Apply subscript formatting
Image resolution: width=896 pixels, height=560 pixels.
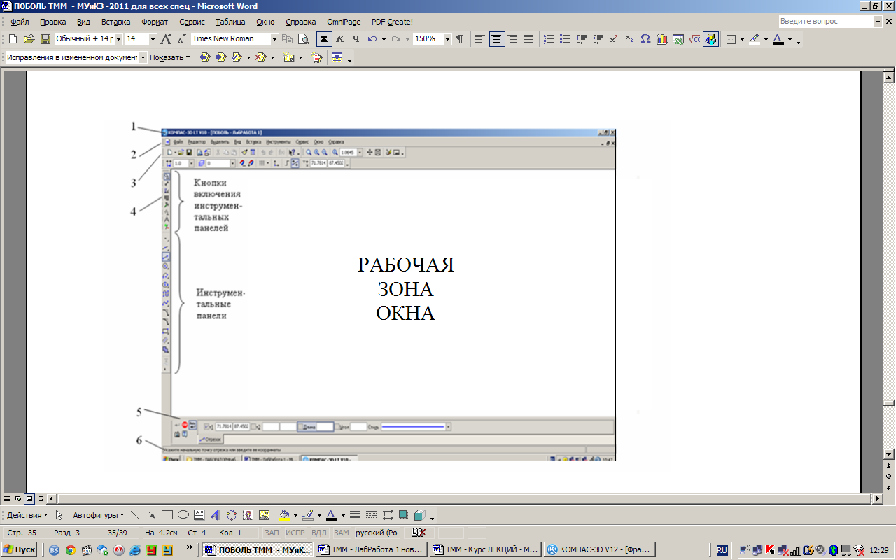click(x=629, y=39)
